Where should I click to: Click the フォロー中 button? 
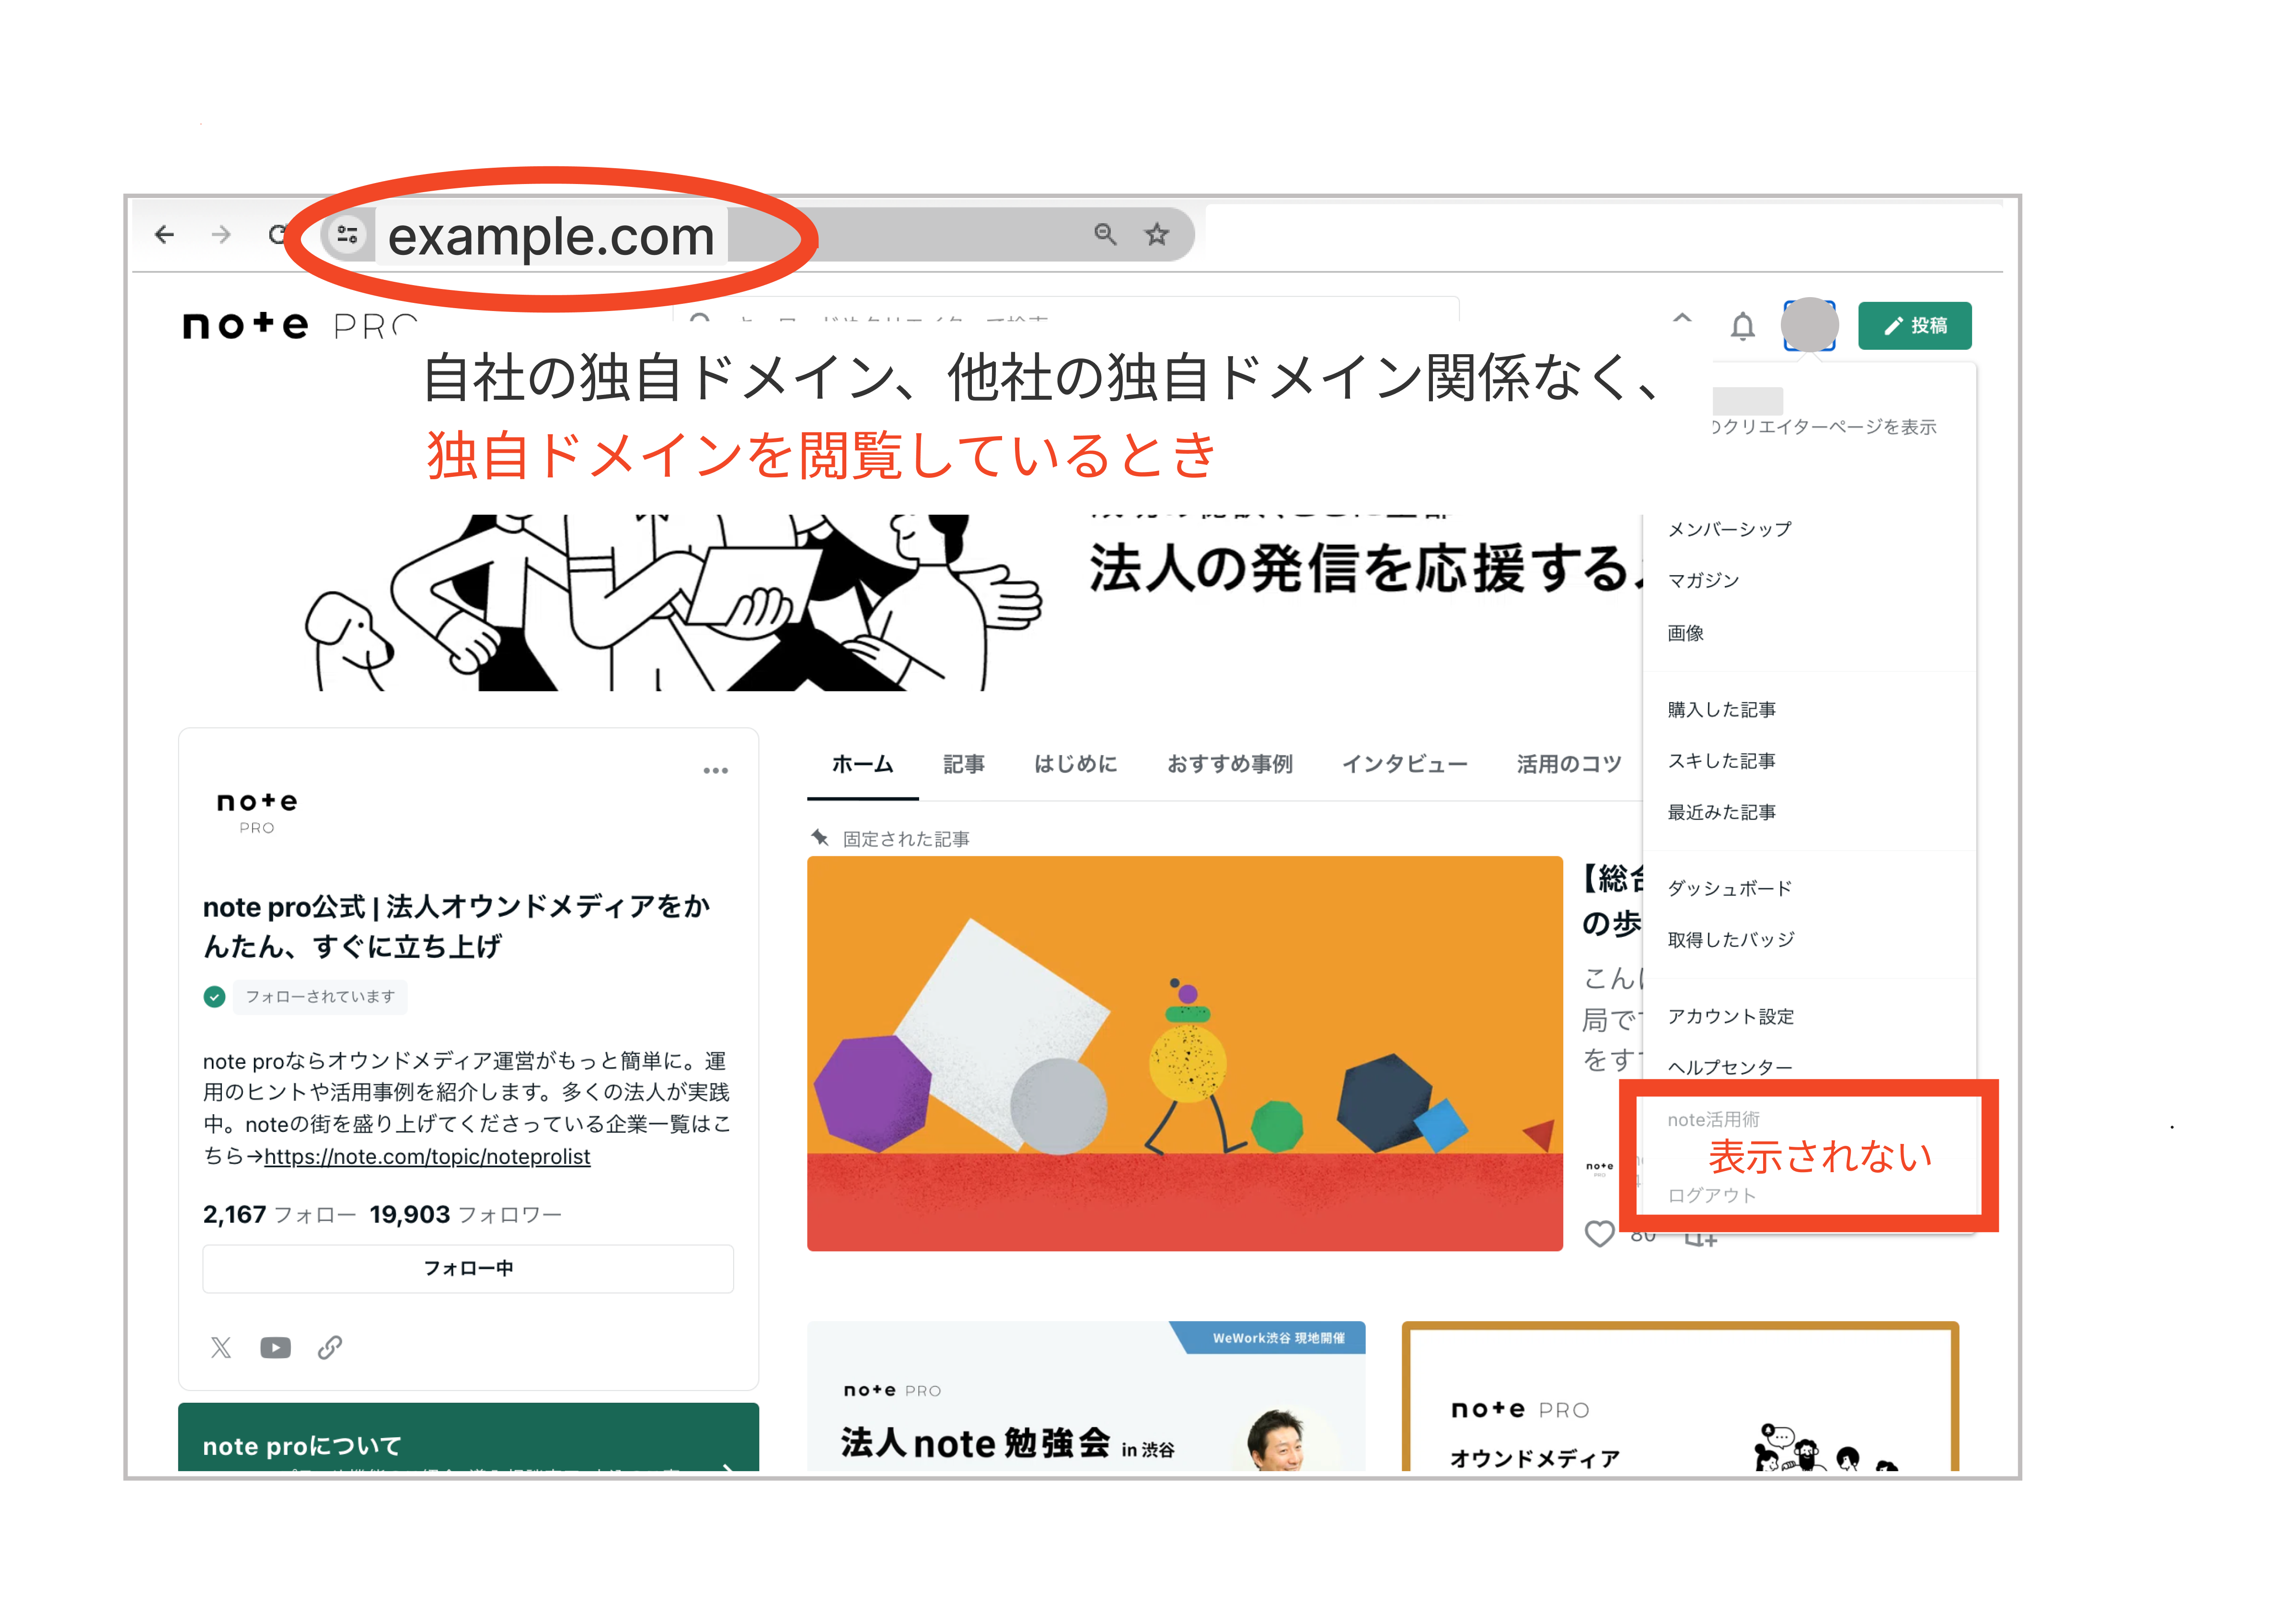[x=468, y=1268]
